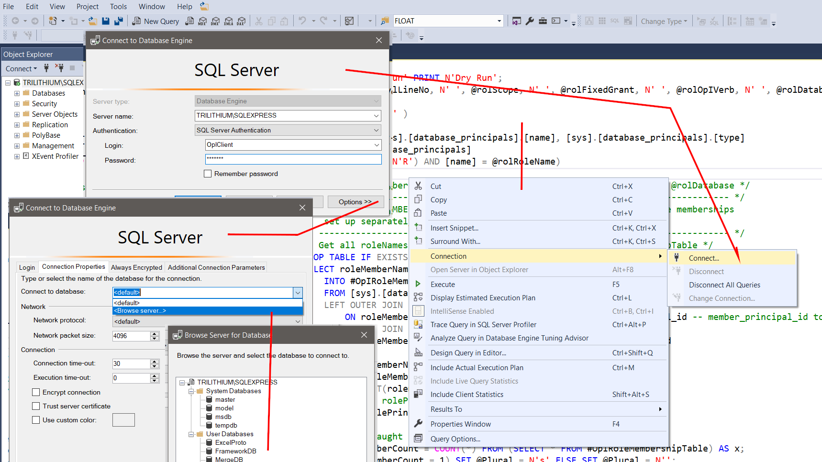The image size is (822, 462).
Task: Open the Object Explorer Connect dropdown button
Action: [21, 68]
